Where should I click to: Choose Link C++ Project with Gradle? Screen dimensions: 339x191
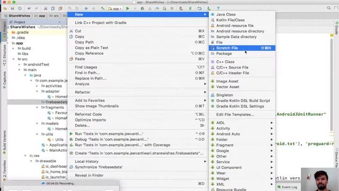(x=138, y=23)
